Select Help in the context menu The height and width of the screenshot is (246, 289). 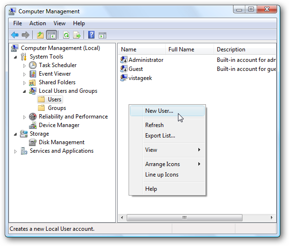[x=167, y=189]
